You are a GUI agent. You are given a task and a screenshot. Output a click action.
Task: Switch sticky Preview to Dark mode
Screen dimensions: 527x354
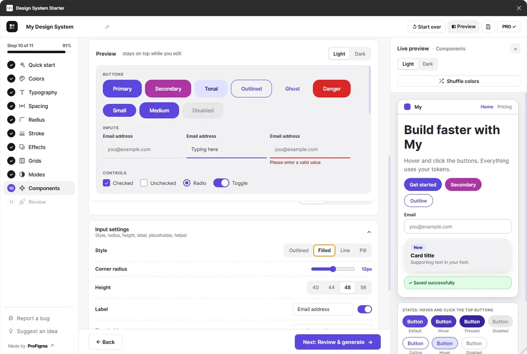tap(360, 54)
